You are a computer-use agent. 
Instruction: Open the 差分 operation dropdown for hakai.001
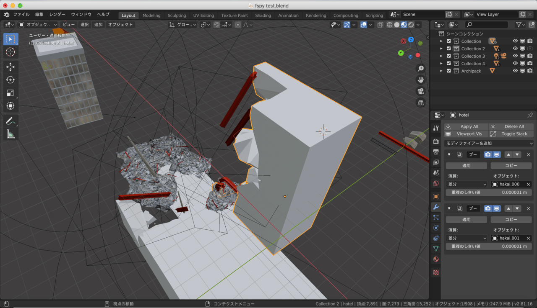click(467, 238)
